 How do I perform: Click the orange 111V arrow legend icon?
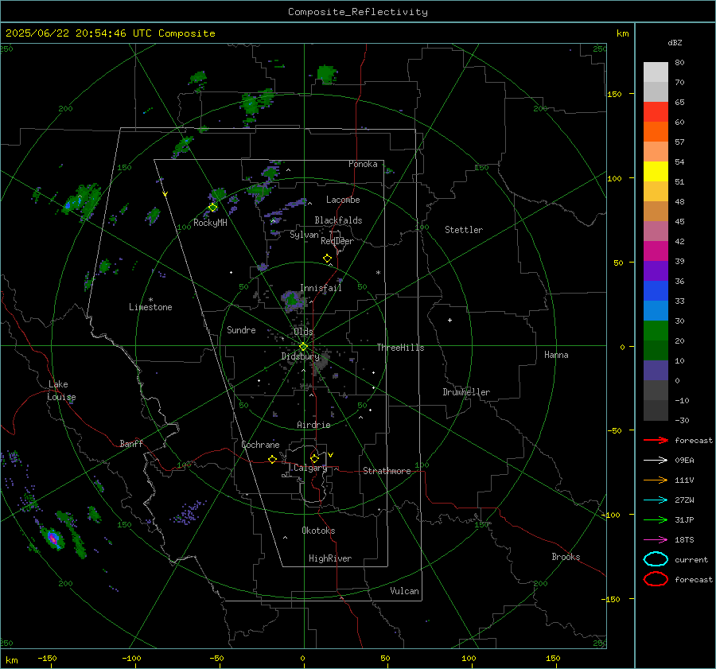click(x=656, y=480)
